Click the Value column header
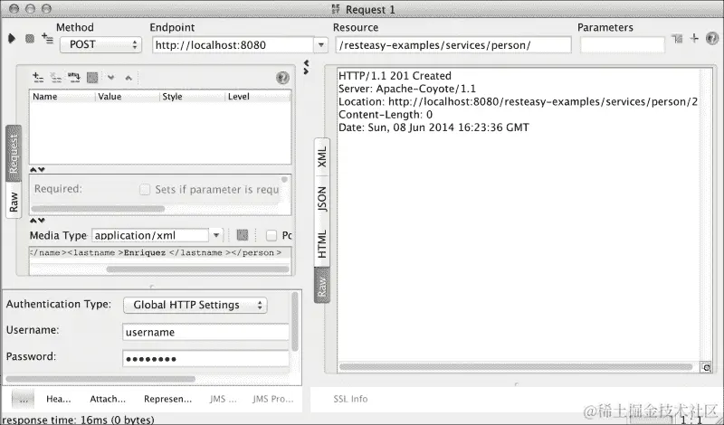This screenshot has height=425, width=724. coord(128,97)
